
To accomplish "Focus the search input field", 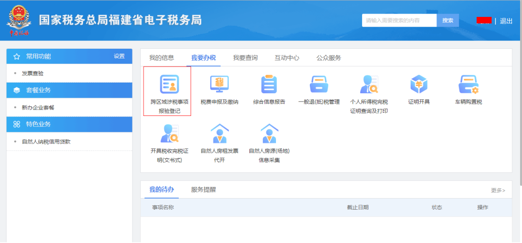I will (x=399, y=20).
